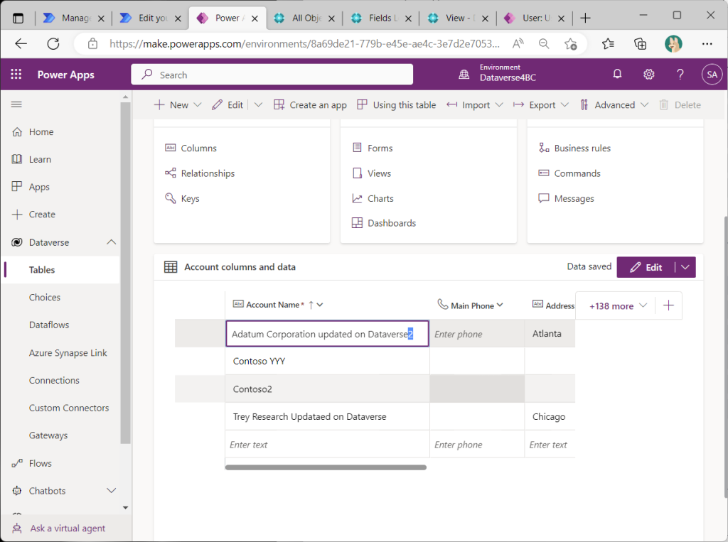Click the left navigation vertical scrollbar

pyautogui.click(x=125, y=273)
